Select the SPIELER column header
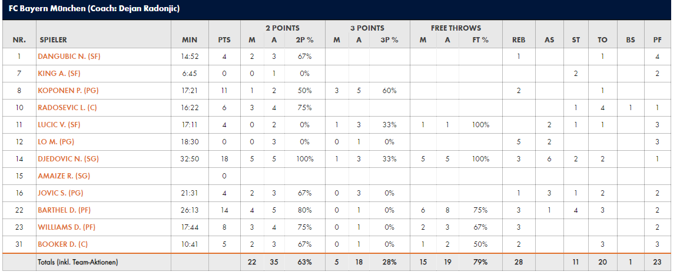Screen dimensions: 680x278 (x=54, y=40)
